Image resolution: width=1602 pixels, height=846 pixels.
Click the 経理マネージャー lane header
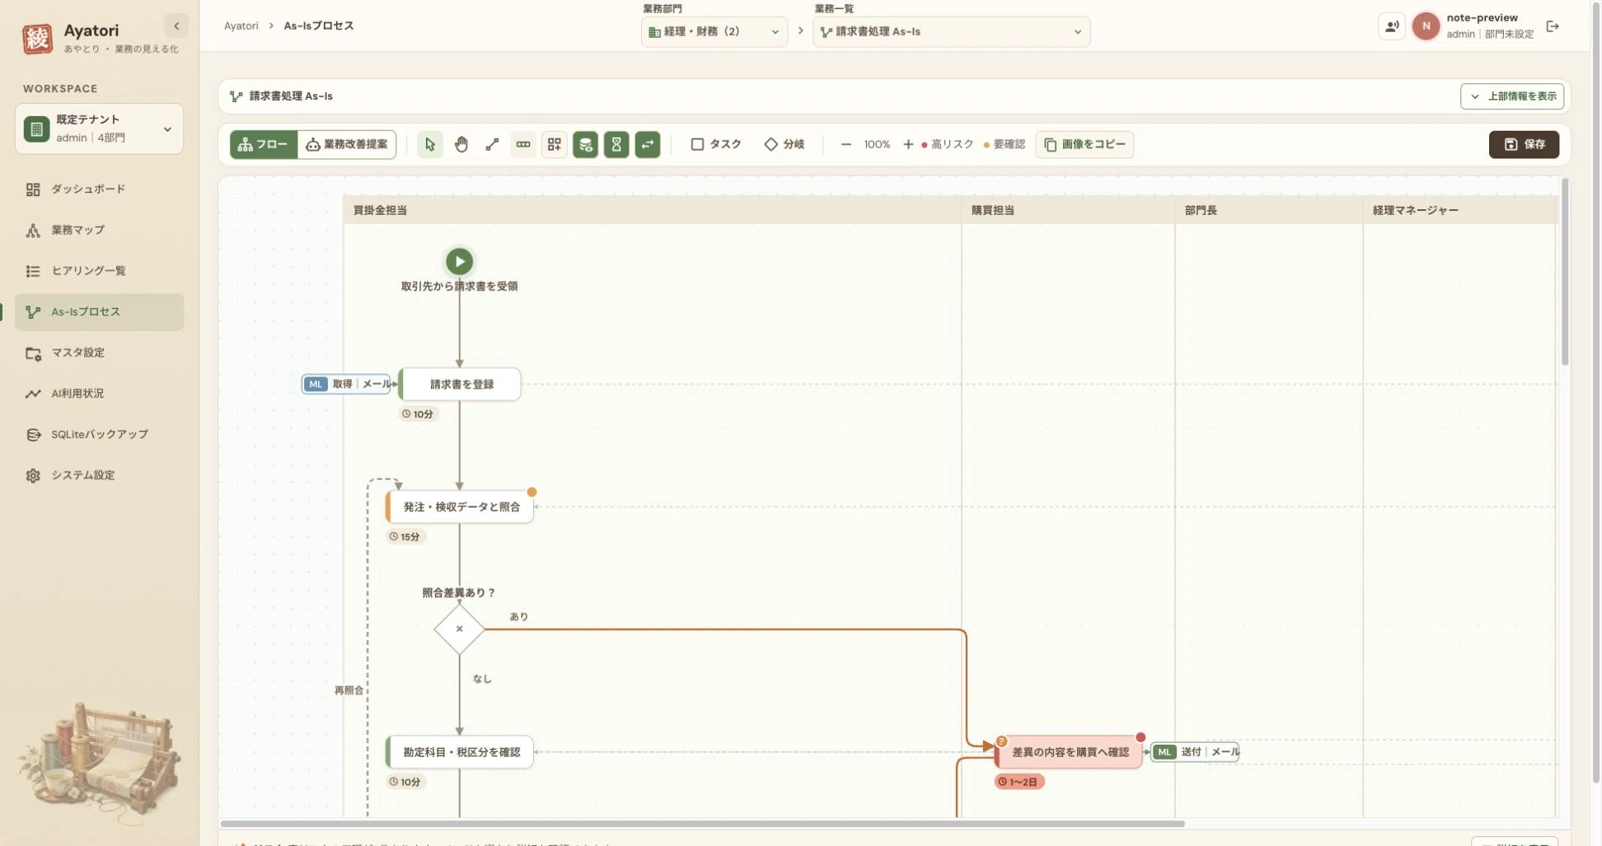pos(1459,210)
